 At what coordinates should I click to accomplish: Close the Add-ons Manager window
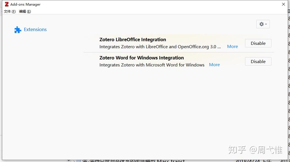click(284, 4)
